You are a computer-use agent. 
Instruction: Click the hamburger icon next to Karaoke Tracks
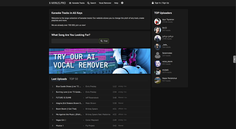click(70, 3)
